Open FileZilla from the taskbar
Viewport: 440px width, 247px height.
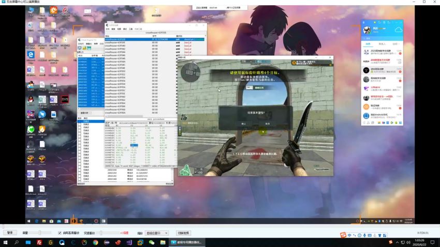39,242
